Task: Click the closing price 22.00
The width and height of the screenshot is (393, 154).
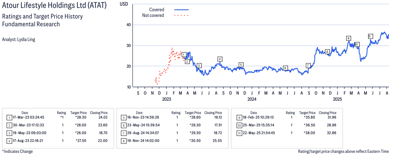Action: tap(103, 141)
